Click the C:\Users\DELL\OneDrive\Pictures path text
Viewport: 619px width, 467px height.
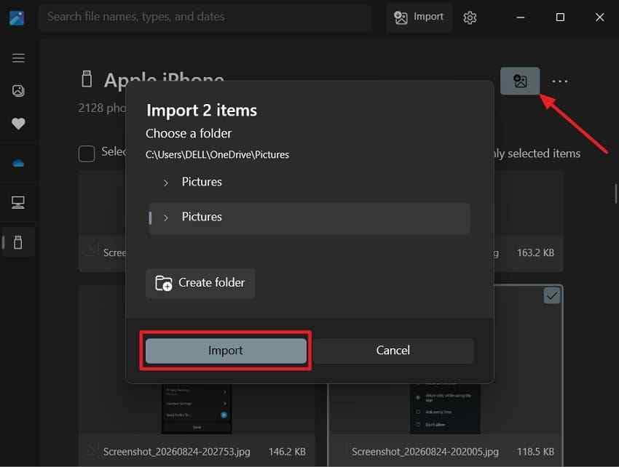(217, 155)
